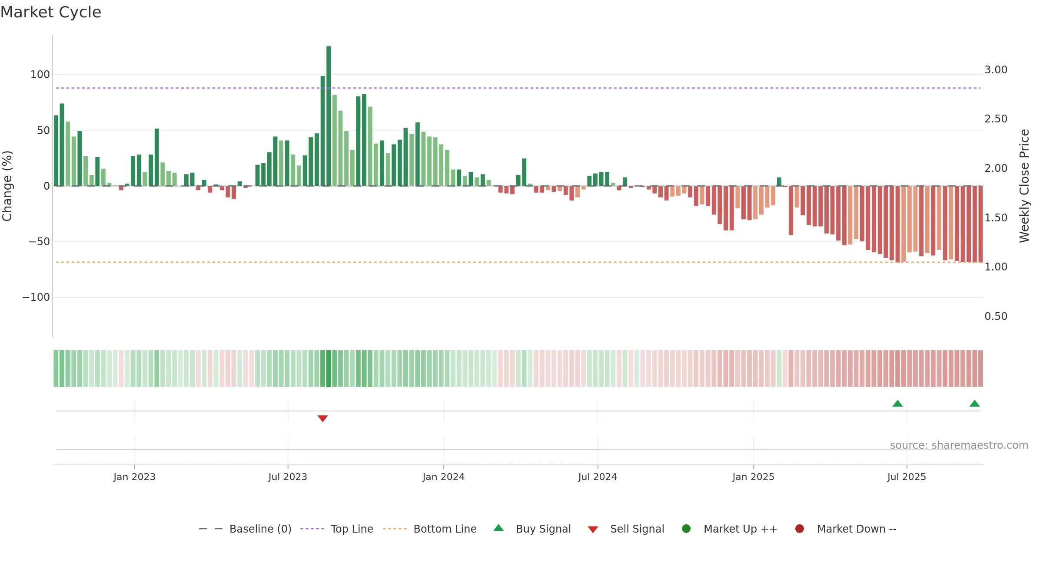Click the darkest green heatmap strip cell
The height and width of the screenshot is (586, 1043).
[x=329, y=369]
